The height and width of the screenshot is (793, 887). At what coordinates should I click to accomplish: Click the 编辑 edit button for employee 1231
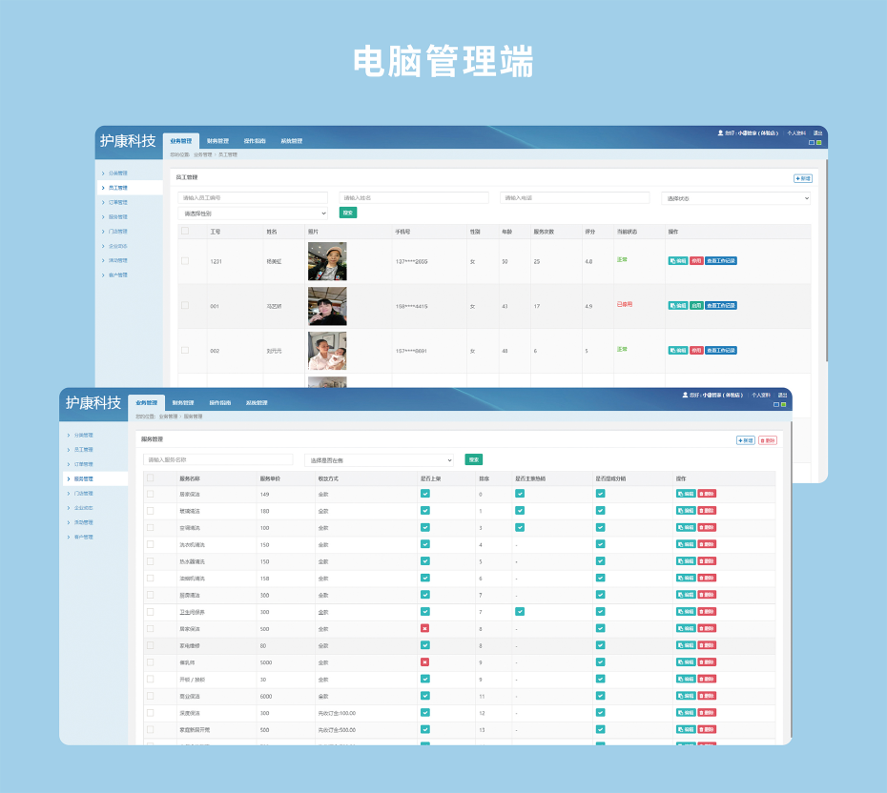tap(678, 260)
